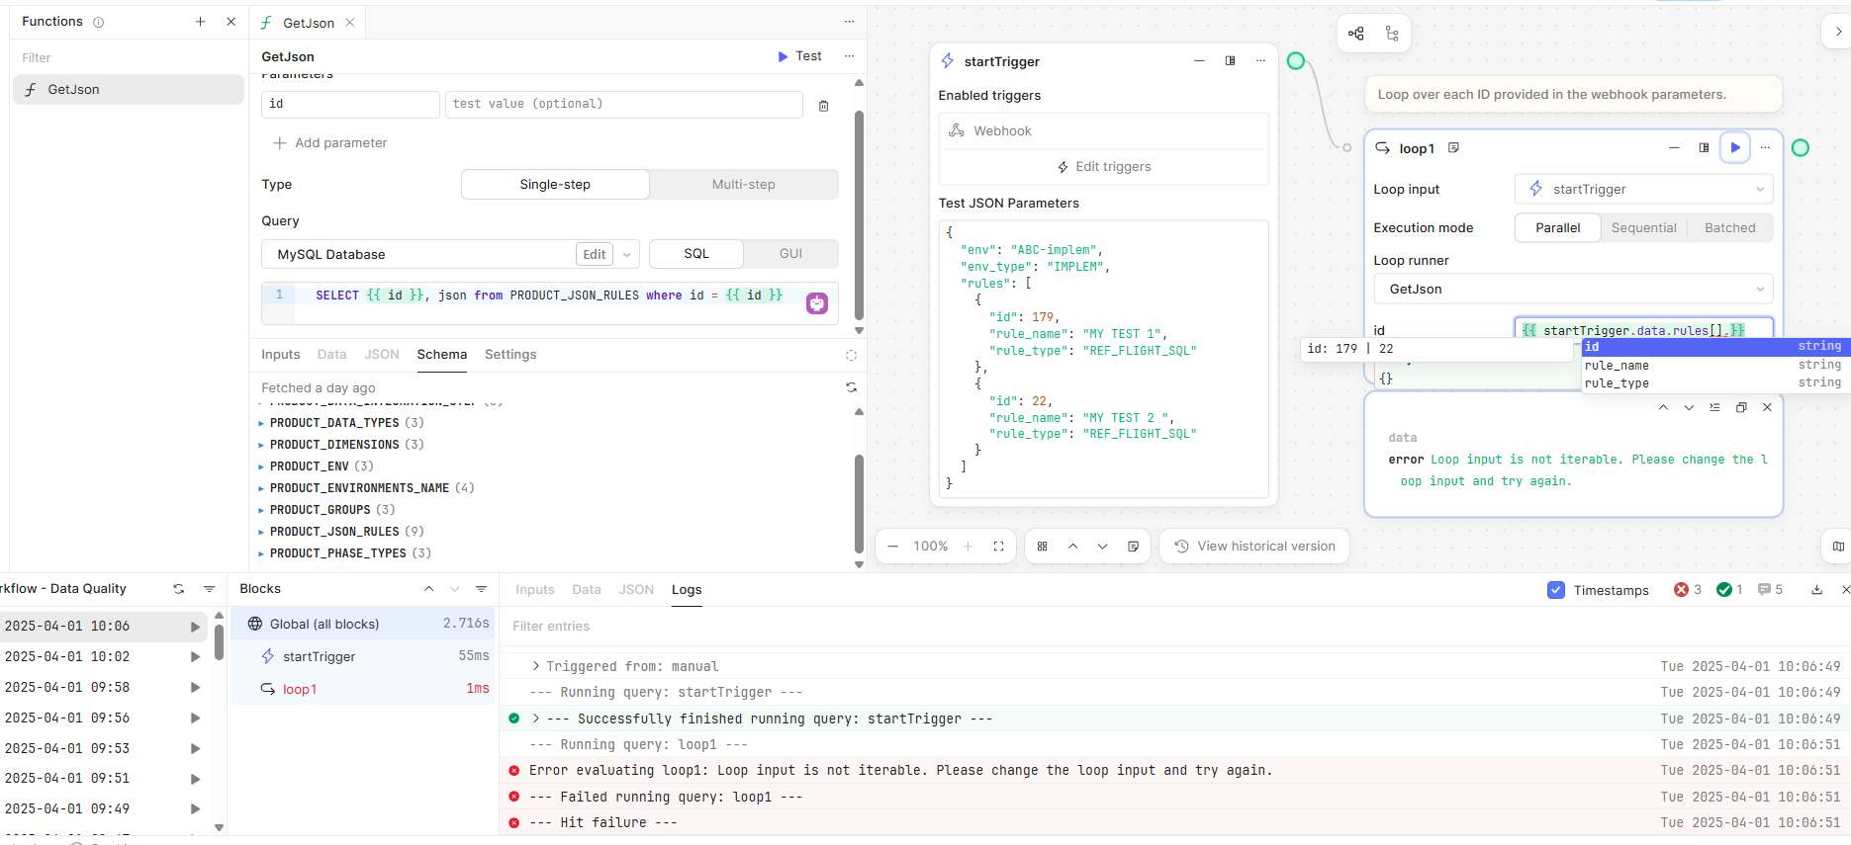Open startTrigger block more options
This screenshot has height=845, width=1851.
1260,61
